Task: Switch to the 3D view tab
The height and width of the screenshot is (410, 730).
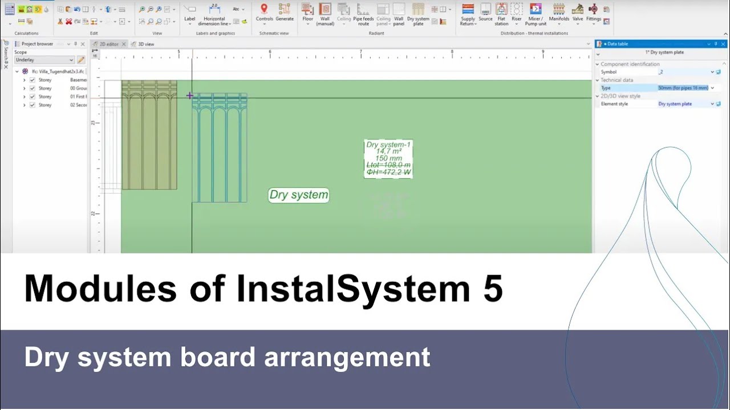Action: 143,44
